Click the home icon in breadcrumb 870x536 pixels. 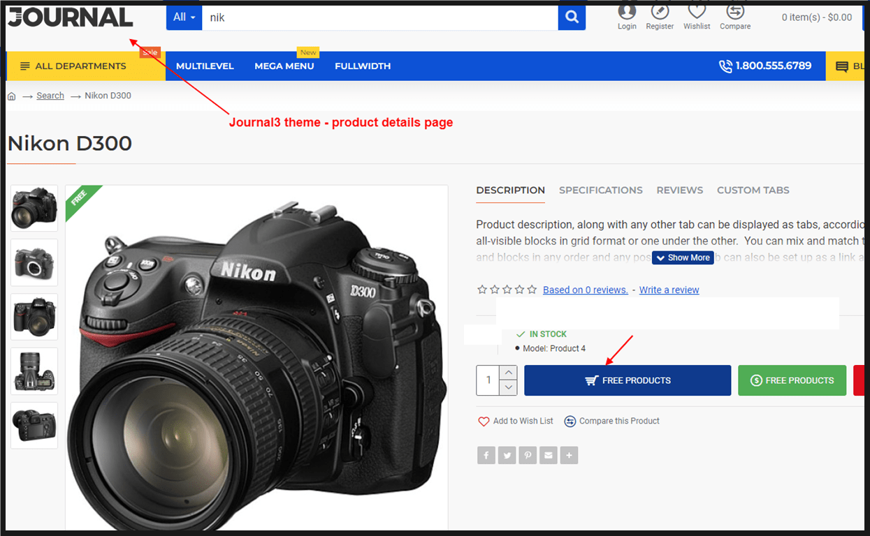click(x=12, y=96)
